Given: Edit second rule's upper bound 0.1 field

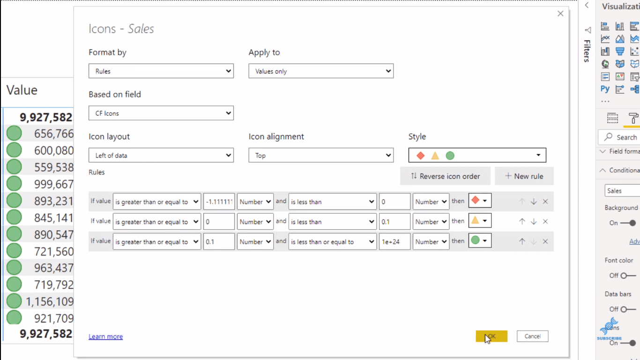Looking at the screenshot, I should 394,222.
